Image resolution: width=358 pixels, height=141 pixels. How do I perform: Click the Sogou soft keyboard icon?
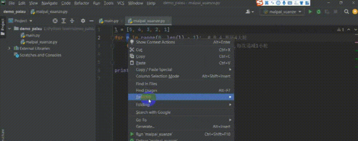290,3
